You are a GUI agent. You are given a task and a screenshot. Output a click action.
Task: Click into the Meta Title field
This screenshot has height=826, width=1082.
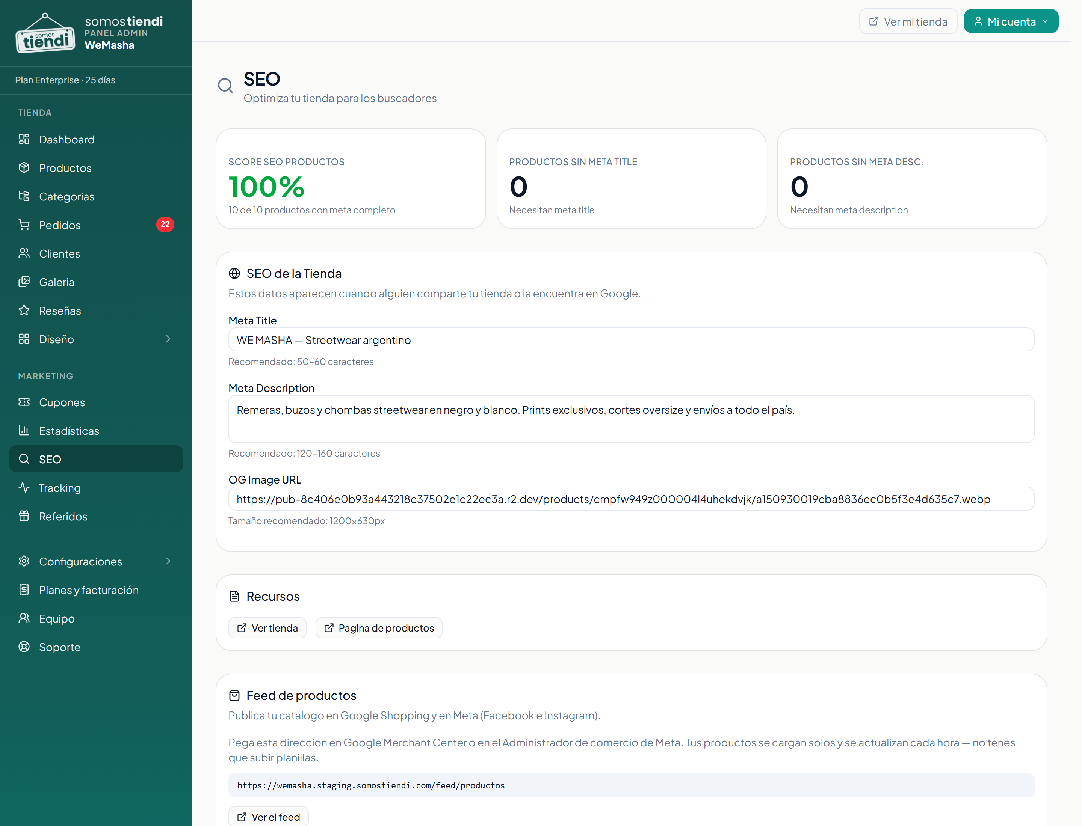(x=631, y=340)
